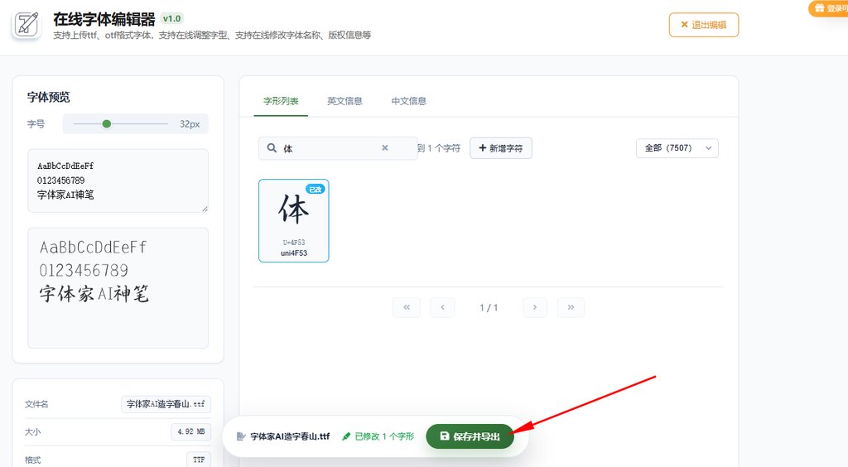Click the 文件名 field 字体家AI造字春山.ttf
848x467 pixels.
click(166, 404)
